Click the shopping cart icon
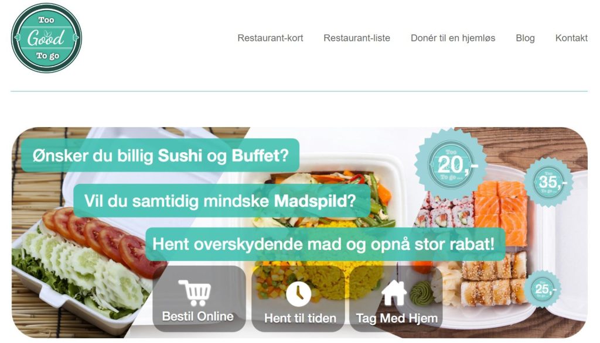Image resolution: width=600 pixels, height=343 pixels. pos(195,293)
